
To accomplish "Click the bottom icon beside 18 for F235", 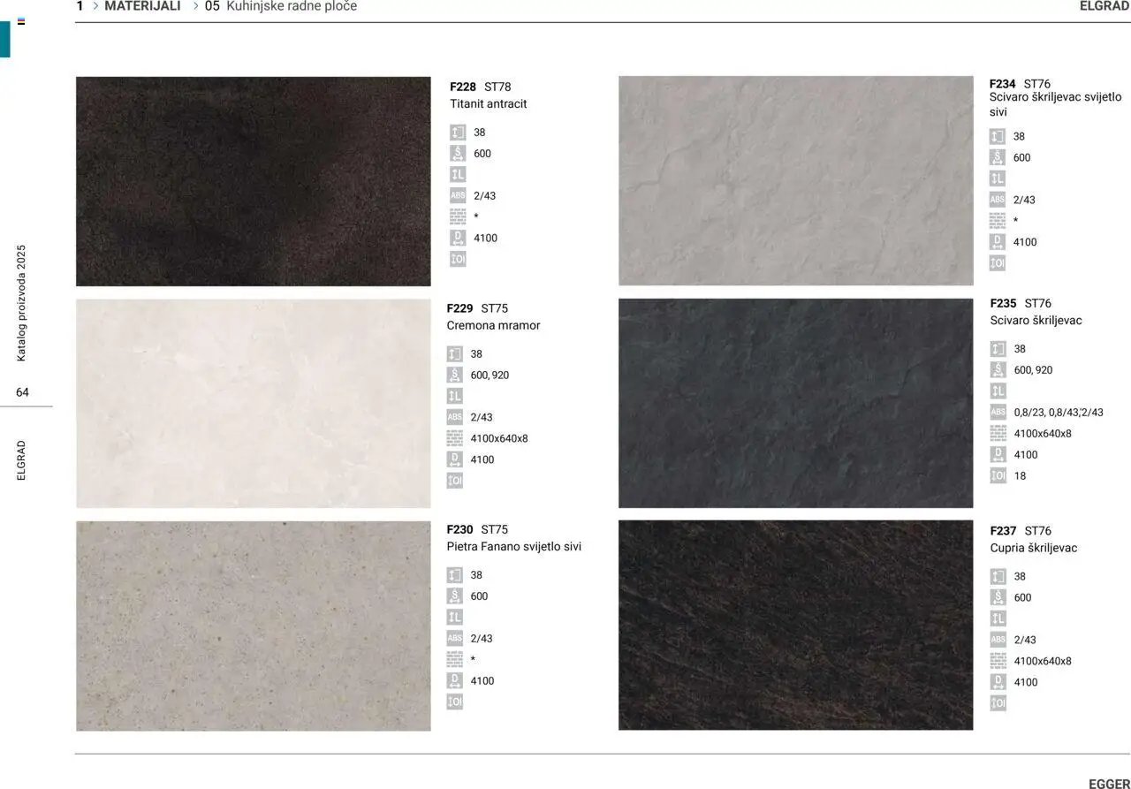I will (x=998, y=476).
